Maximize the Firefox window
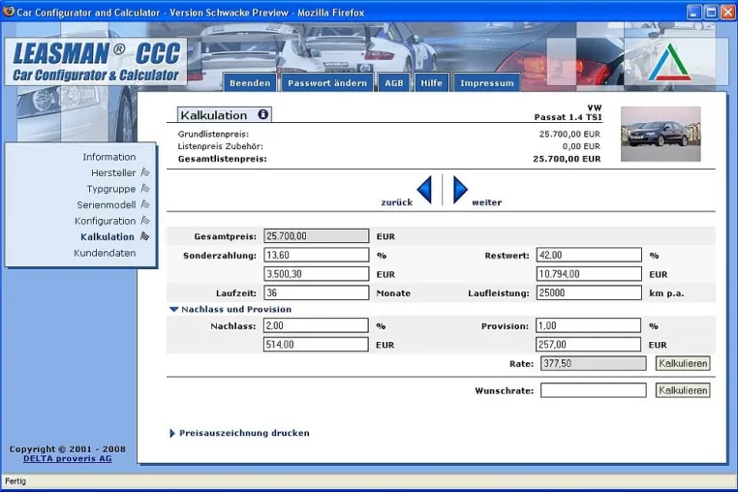The width and height of the screenshot is (738, 492). coord(711,12)
